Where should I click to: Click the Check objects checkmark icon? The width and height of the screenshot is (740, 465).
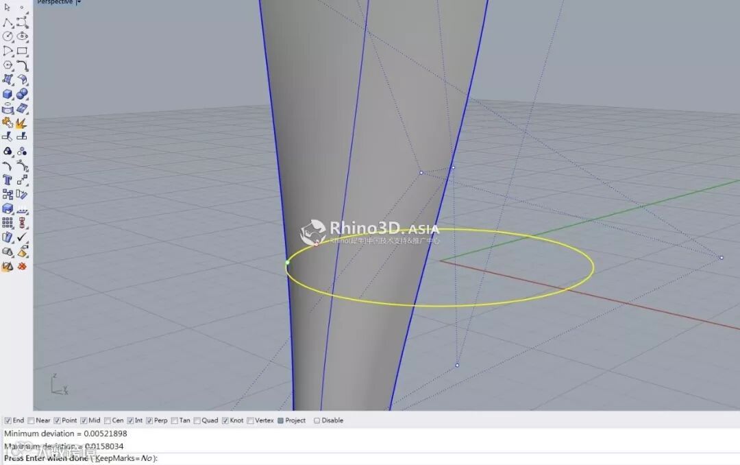pyautogui.click(x=22, y=237)
